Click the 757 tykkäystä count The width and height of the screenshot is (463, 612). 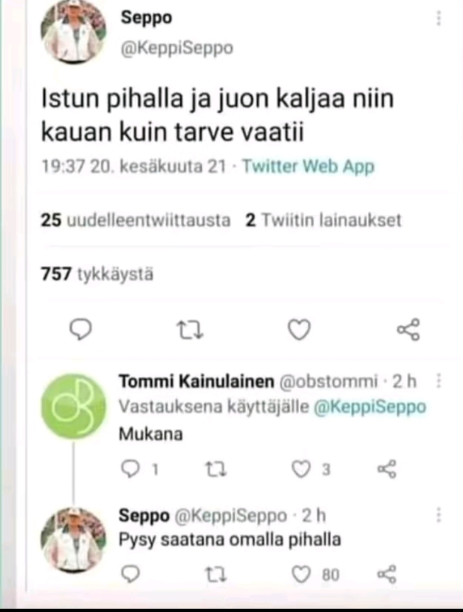pyautogui.click(x=97, y=275)
